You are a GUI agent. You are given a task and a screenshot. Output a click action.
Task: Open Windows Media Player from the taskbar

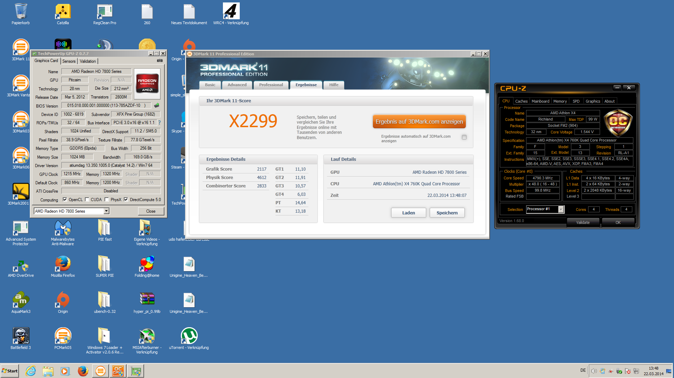point(65,371)
